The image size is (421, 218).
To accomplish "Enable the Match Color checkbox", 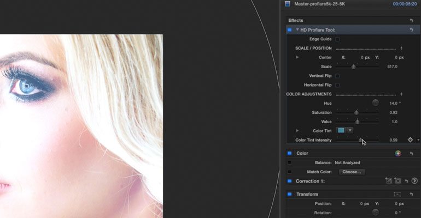I will (x=289, y=172).
